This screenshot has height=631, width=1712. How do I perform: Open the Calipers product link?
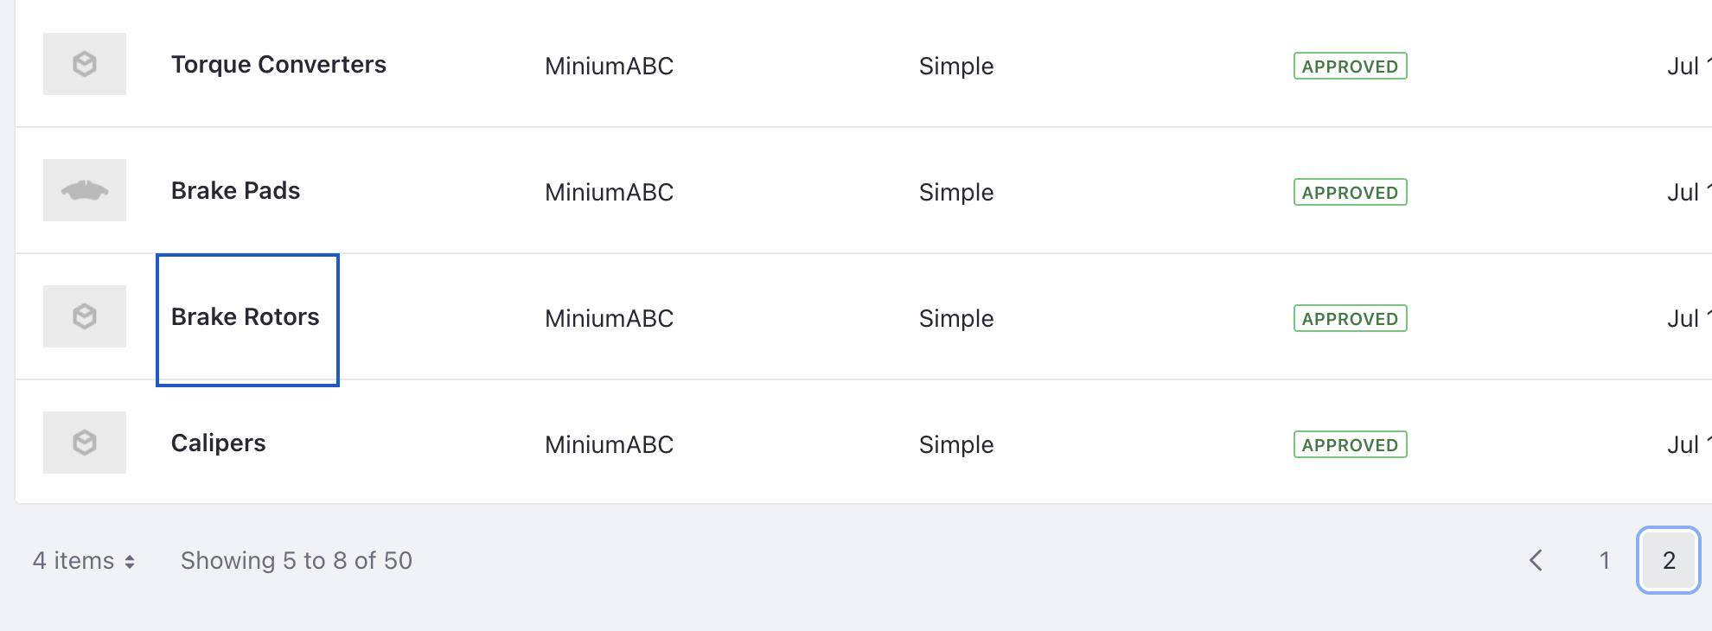218,443
